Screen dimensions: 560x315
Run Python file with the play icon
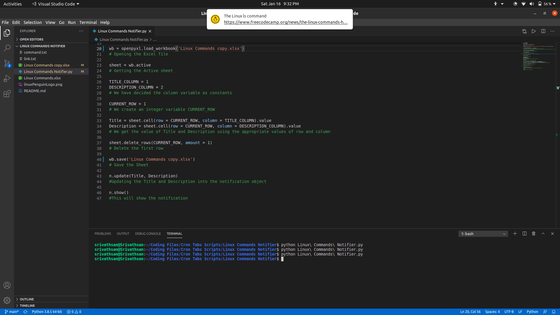coord(534,31)
